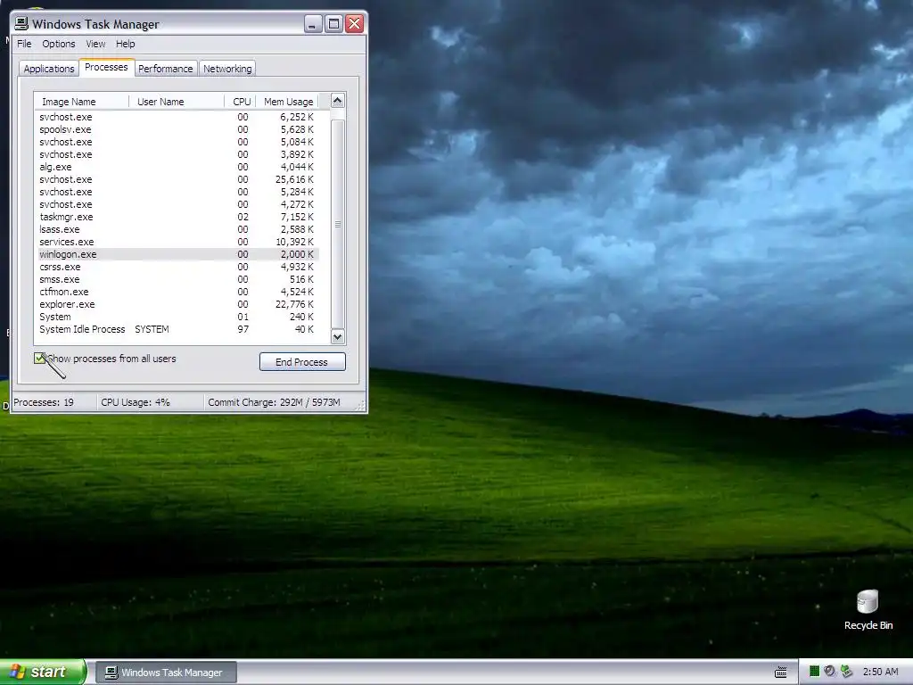Click the Processes: 19 status entry
This screenshot has width=913, height=685.
53,402
